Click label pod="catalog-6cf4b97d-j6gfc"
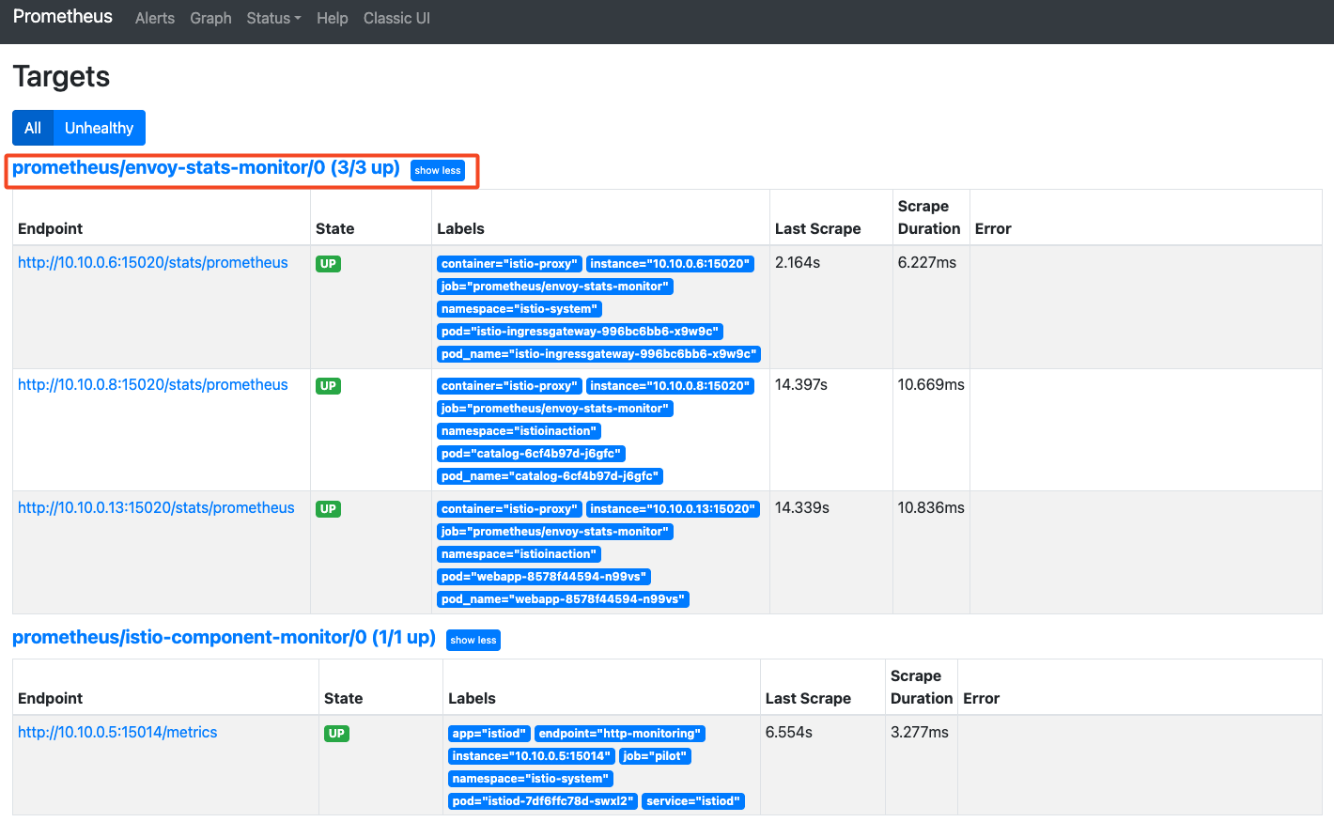The height and width of the screenshot is (822, 1334). [531, 454]
